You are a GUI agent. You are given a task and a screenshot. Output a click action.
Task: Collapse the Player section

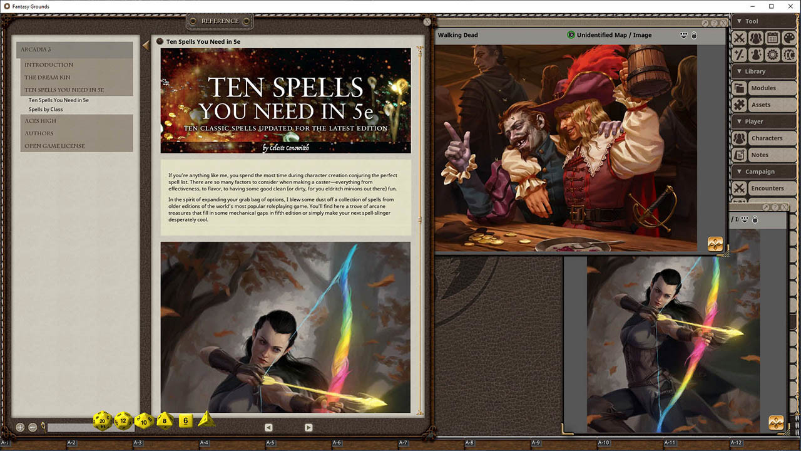pos(739,121)
